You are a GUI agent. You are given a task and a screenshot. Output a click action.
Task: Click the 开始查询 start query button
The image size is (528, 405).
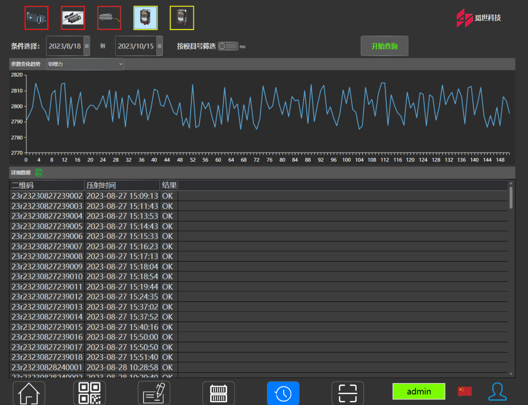[384, 46]
